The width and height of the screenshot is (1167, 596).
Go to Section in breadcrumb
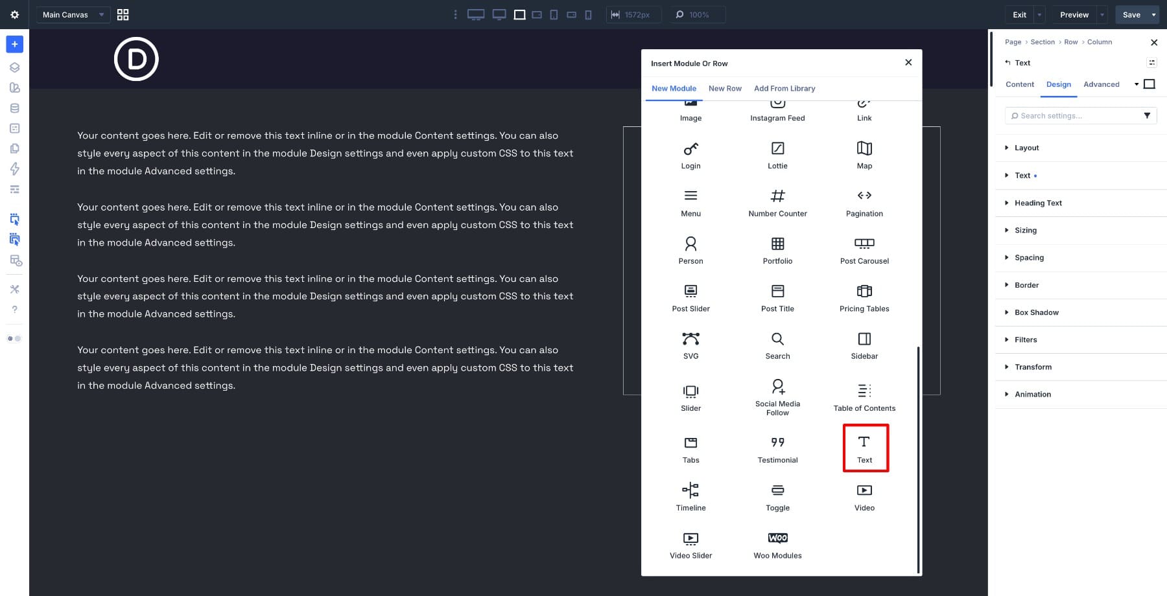point(1043,42)
